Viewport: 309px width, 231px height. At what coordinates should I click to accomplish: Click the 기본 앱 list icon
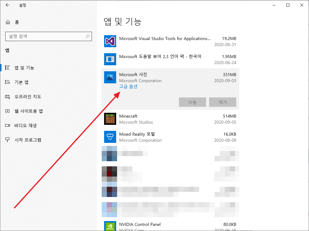pos(7,82)
